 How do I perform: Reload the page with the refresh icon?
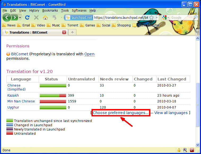click(27, 17)
